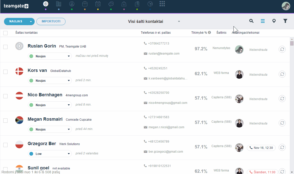Screen dimensions: 294x174
Task: Tick the checkbox for Kors van
Action: (6, 72)
